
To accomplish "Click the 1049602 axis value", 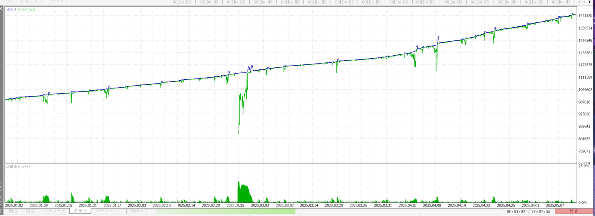I will pos(586,90).
